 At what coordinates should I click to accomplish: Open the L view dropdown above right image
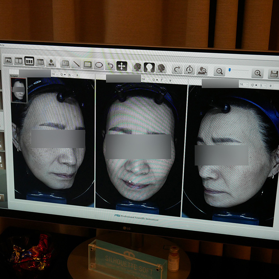tap(264, 86)
